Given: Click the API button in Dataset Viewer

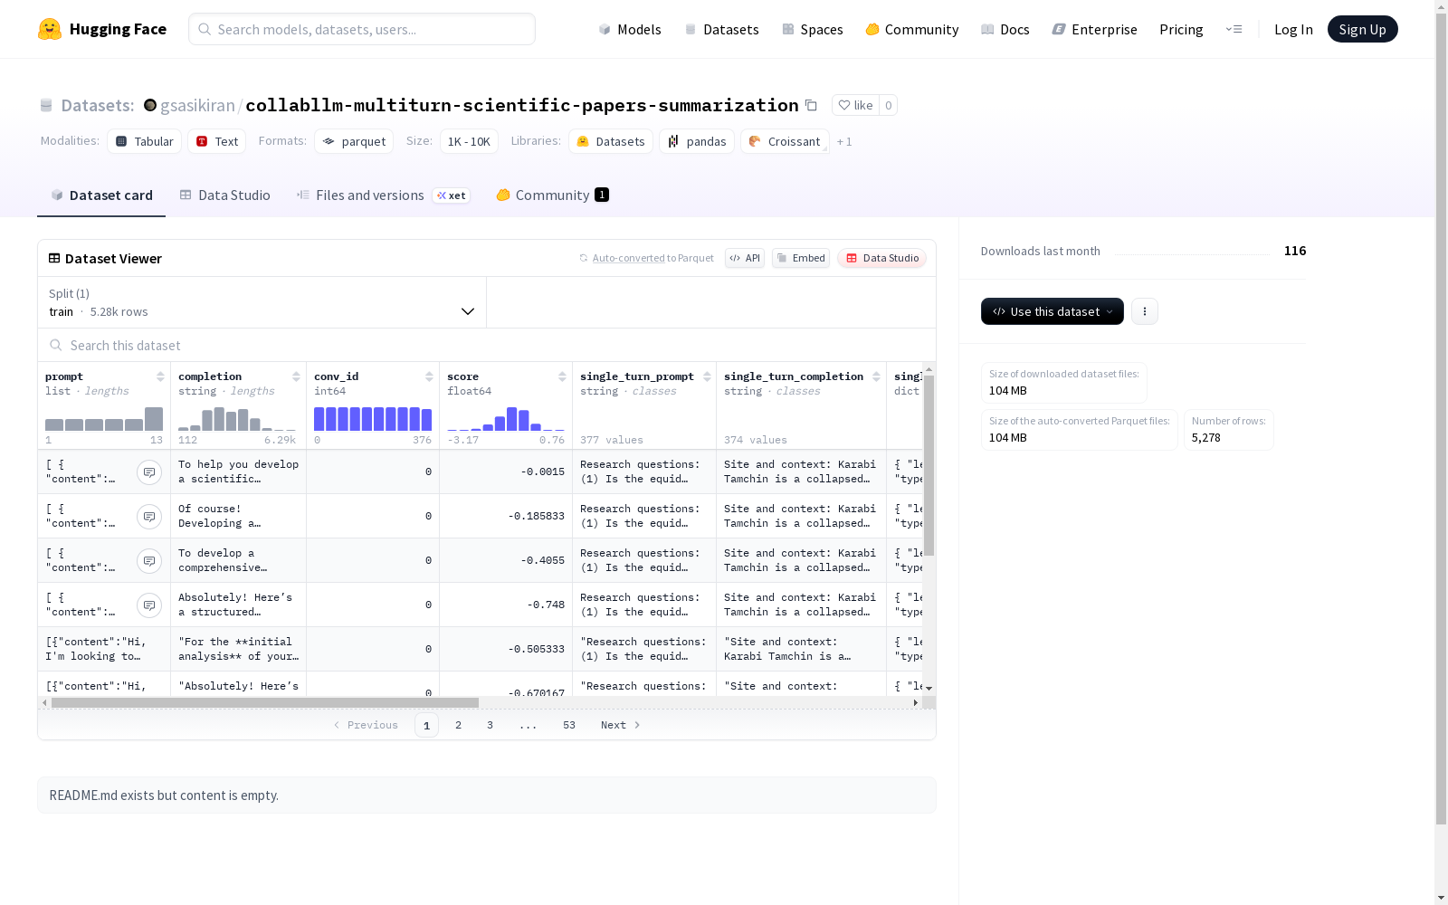Looking at the screenshot, I should click(x=745, y=258).
